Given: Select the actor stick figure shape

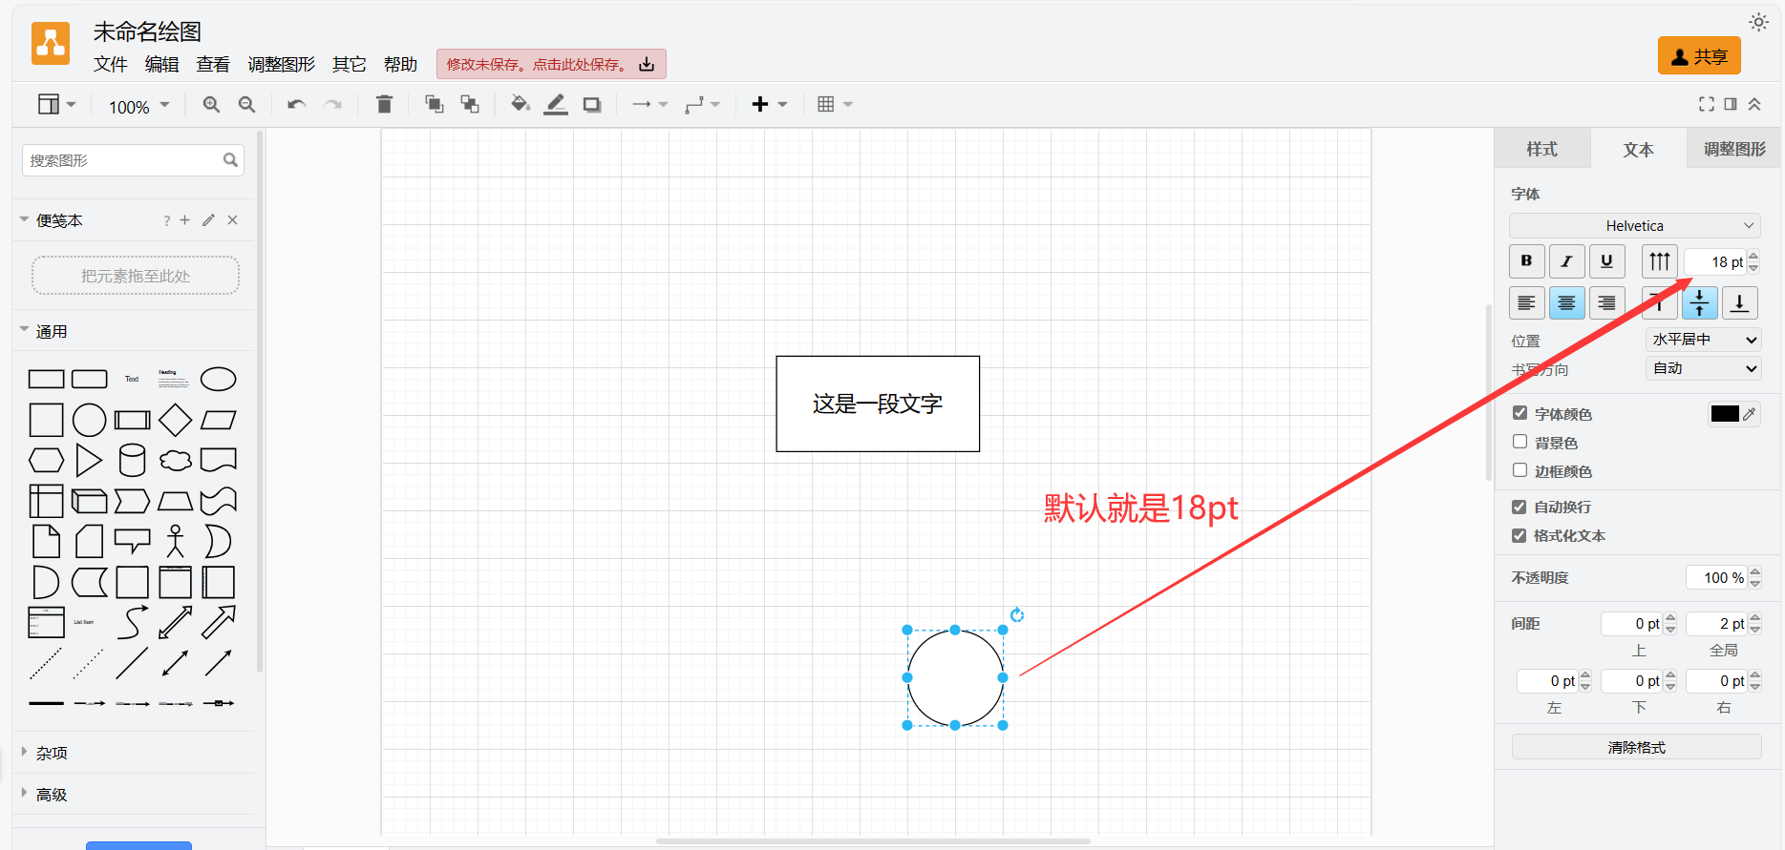Looking at the screenshot, I should 175,541.
